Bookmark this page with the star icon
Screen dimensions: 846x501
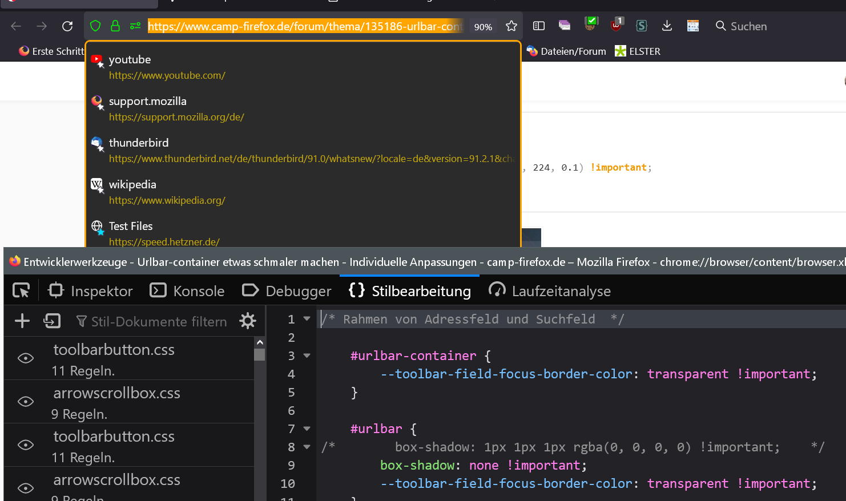coord(511,26)
